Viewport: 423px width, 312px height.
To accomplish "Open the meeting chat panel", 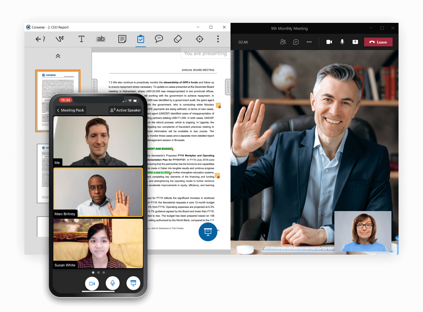I will [x=296, y=42].
